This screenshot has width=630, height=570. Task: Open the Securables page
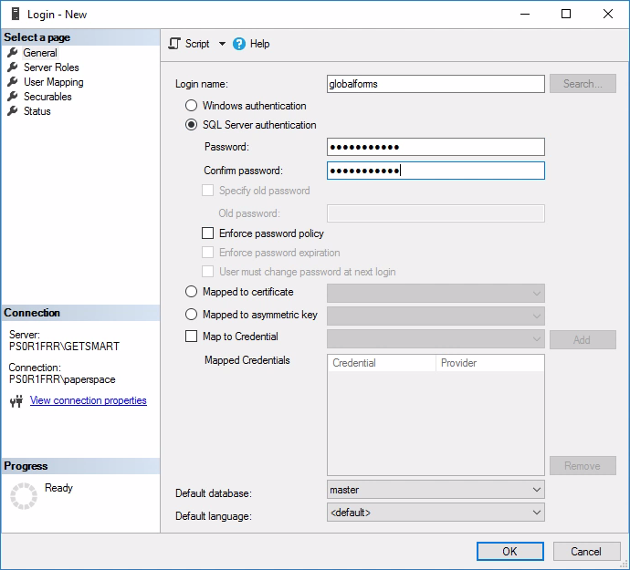click(x=47, y=97)
